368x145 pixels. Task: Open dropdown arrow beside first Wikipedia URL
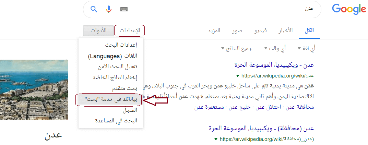coord(238,76)
